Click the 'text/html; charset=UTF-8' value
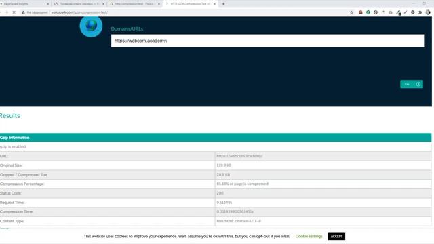 [239, 222]
